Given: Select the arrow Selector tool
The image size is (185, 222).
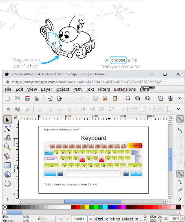Looking at the screenshot, I should click(7, 120).
